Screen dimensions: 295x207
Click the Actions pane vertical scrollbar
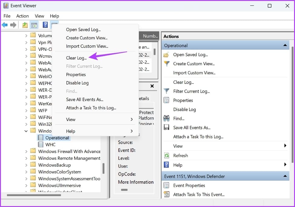292,105
